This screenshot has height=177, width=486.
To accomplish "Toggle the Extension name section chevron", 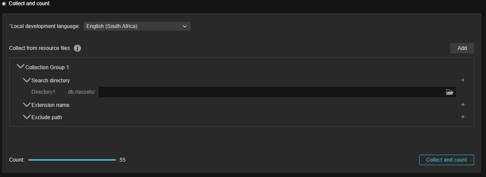I will (x=27, y=105).
